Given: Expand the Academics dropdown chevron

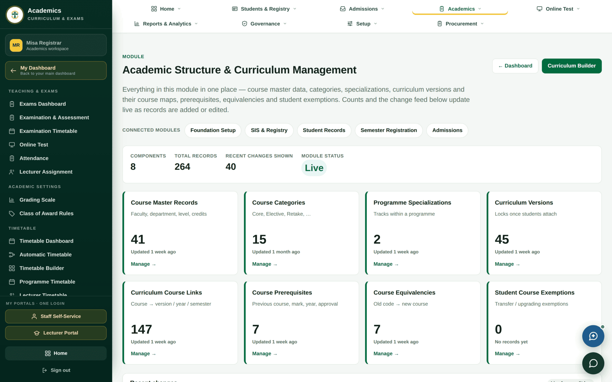Looking at the screenshot, I should (480, 9).
